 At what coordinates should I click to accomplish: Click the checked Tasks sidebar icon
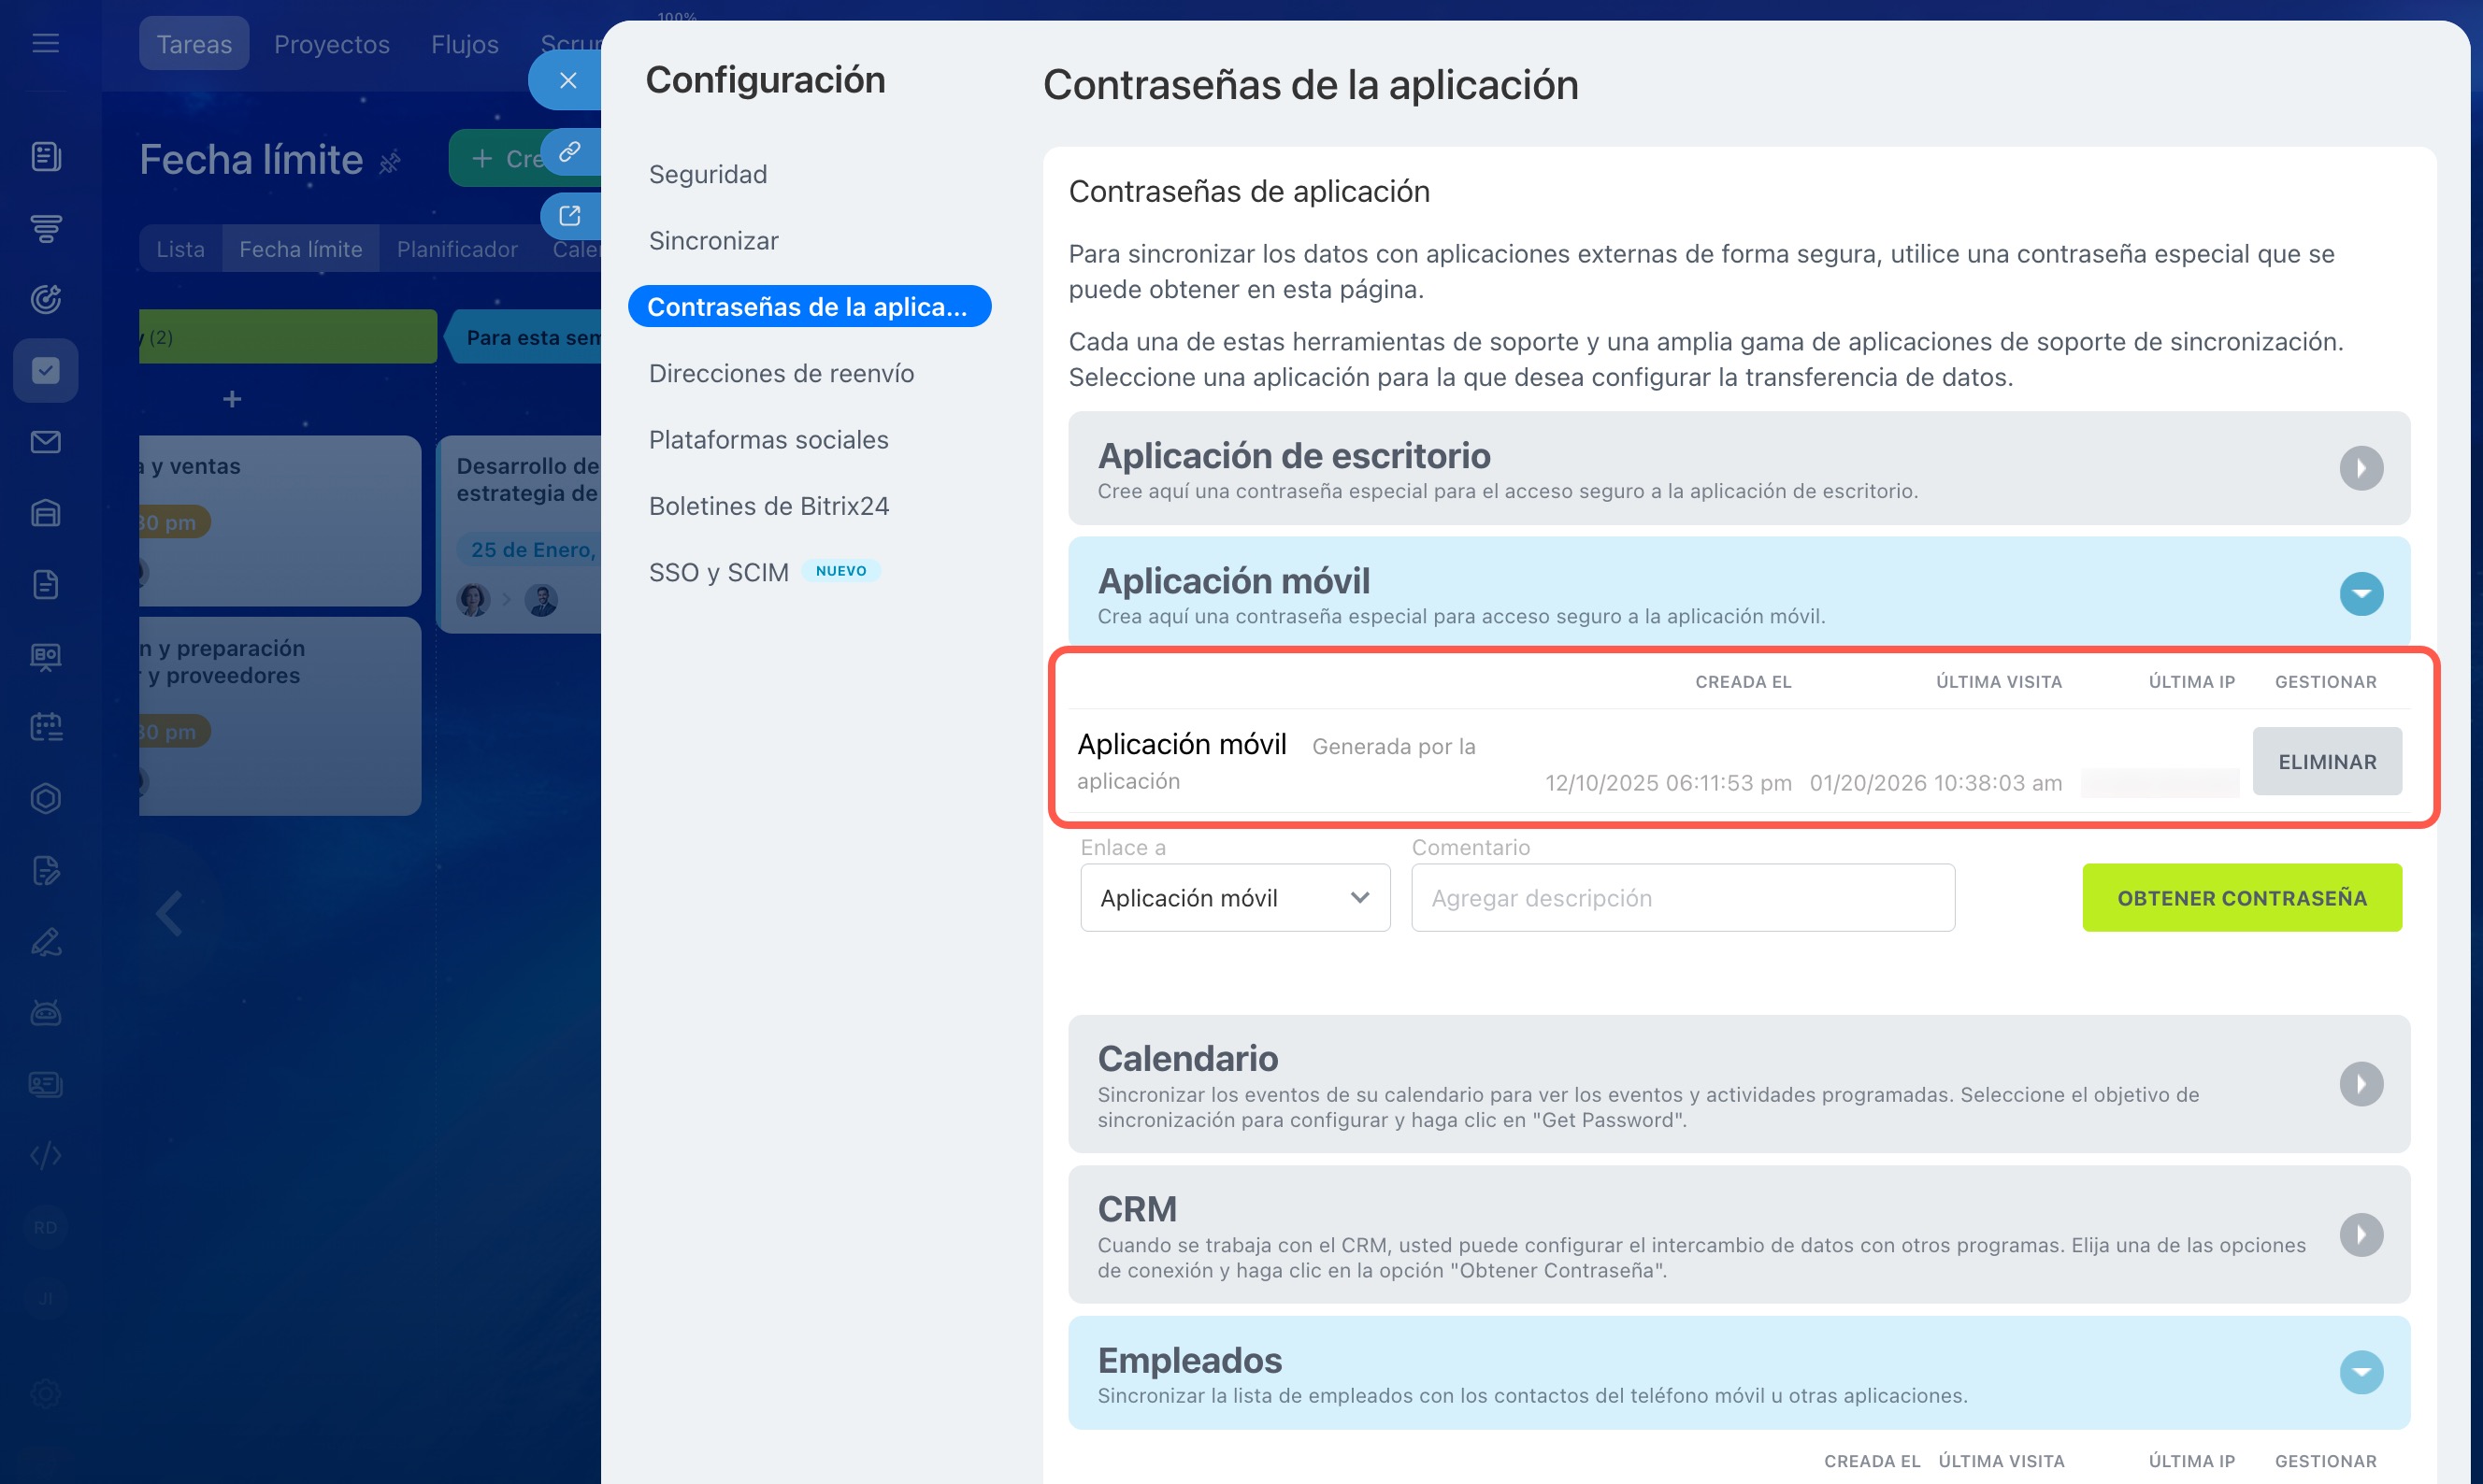click(45, 371)
